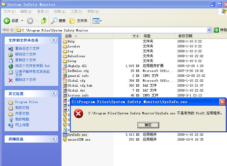Expand the 详细信息 panel

click(x=54, y=139)
